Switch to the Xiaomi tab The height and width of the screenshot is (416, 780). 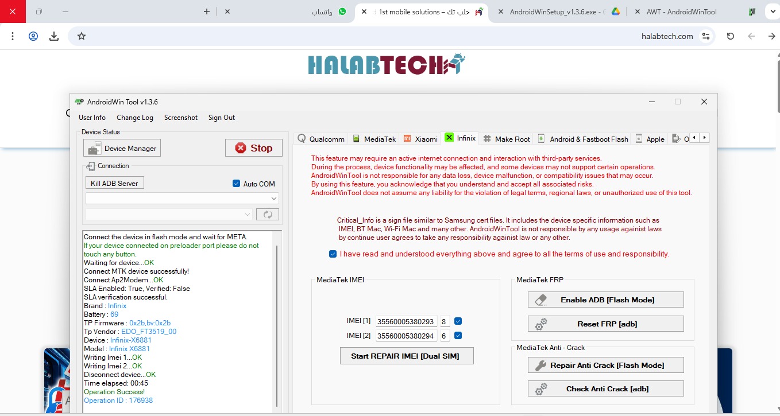(x=420, y=139)
